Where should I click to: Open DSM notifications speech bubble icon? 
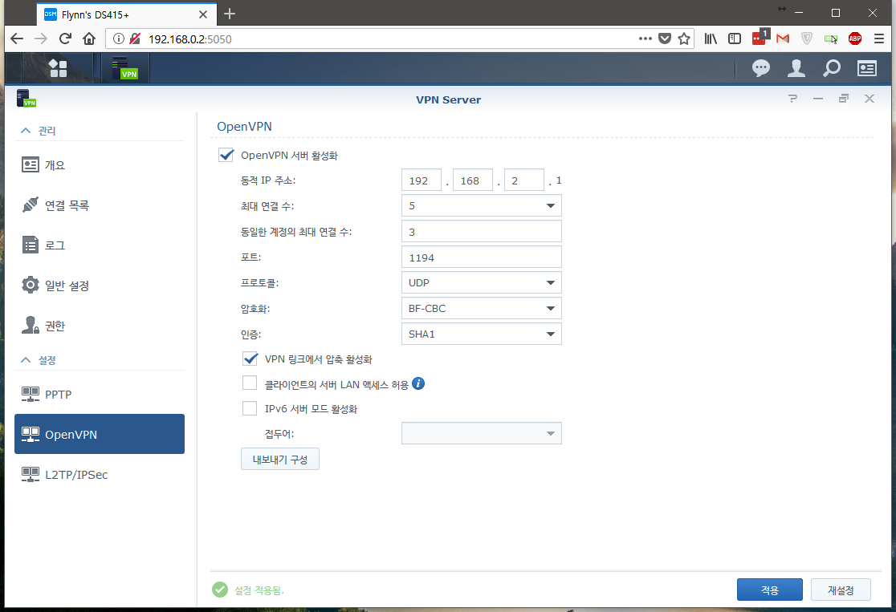click(760, 68)
